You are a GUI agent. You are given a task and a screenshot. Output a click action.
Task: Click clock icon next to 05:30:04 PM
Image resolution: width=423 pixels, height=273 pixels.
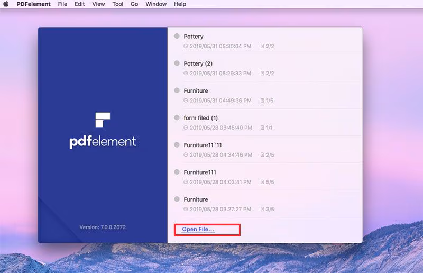click(186, 46)
